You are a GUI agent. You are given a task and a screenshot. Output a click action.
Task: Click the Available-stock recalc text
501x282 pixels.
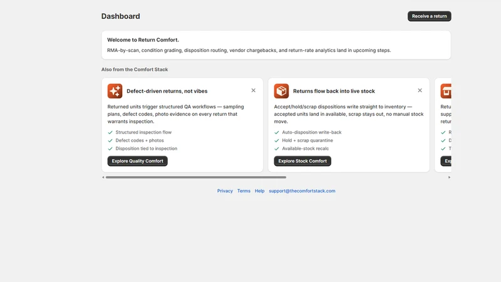[305, 149]
